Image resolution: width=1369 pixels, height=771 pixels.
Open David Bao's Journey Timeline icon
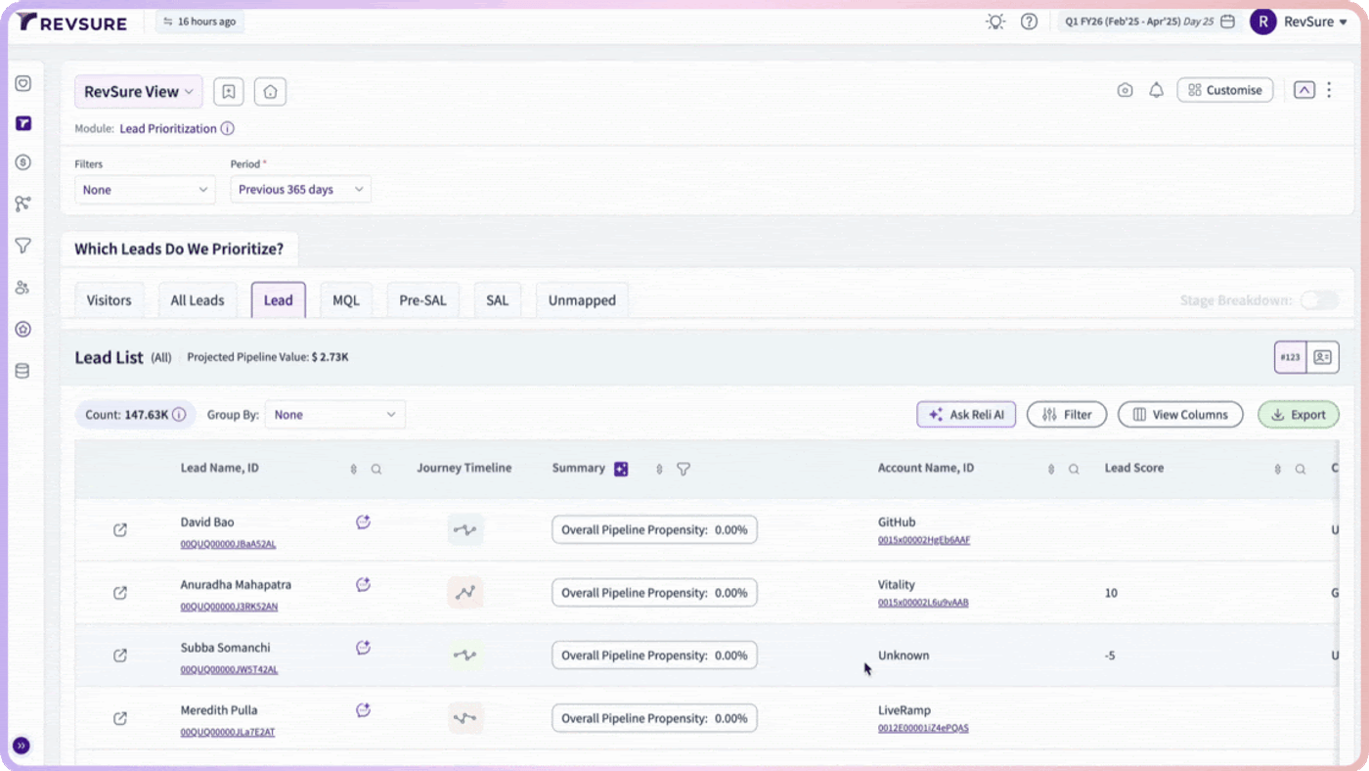click(x=464, y=530)
